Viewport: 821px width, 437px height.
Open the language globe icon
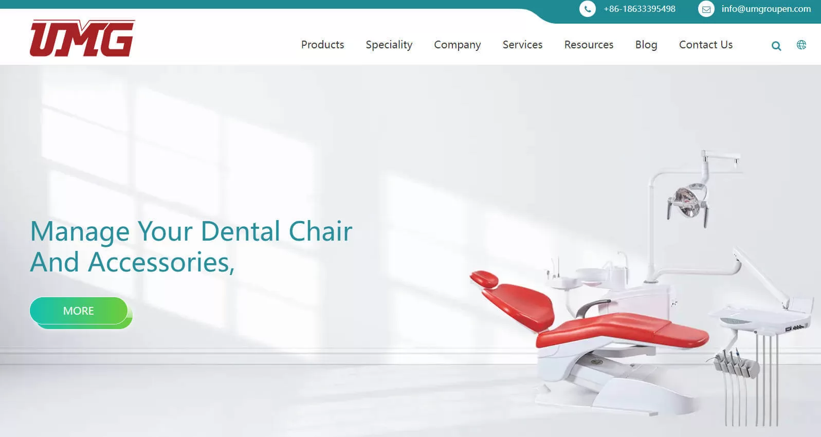tap(801, 45)
